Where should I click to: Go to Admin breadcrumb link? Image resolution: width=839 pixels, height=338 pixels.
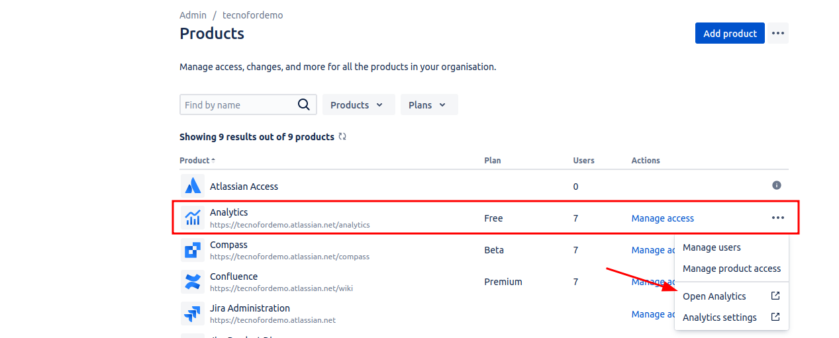pos(193,15)
